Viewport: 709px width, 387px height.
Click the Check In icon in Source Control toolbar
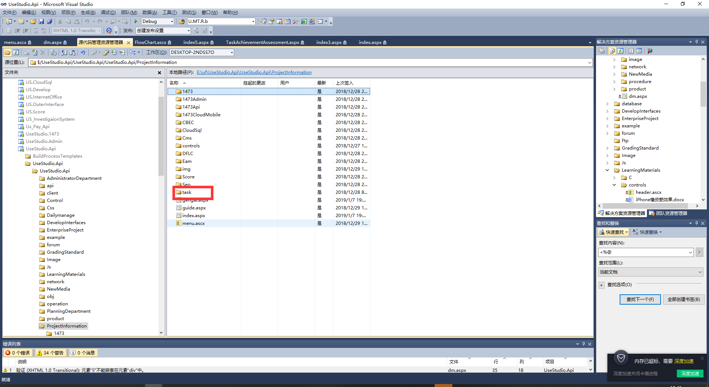click(72, 52)
